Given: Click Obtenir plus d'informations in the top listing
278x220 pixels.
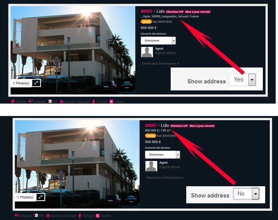Looking at the screenshot, I should coord(160,64).
